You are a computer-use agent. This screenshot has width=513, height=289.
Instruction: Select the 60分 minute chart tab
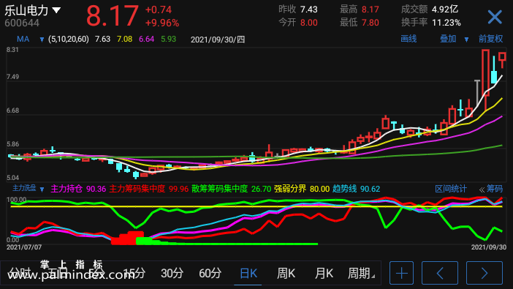pos(210,274)
